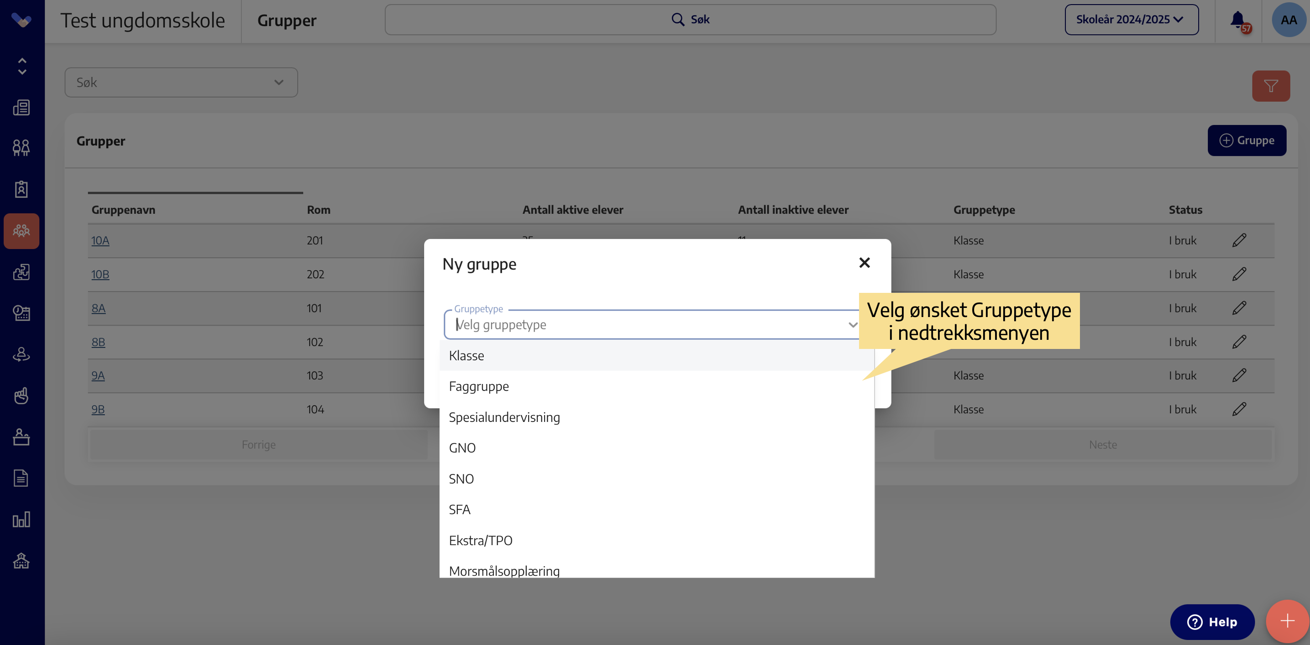Screen dimensions: 1310x645
Task: Open the bar chart statistics sidebar icon
Action: click(x=21, y=520)
